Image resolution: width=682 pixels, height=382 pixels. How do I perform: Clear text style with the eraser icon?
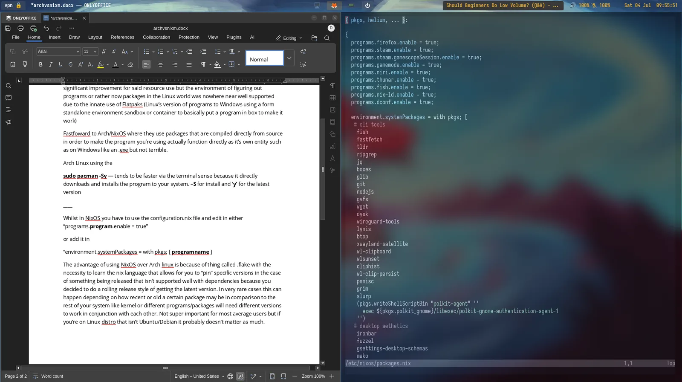click(130, 64)
